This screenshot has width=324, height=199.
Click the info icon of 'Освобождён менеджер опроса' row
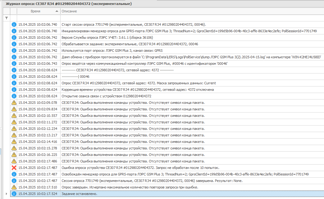point(14,174)
